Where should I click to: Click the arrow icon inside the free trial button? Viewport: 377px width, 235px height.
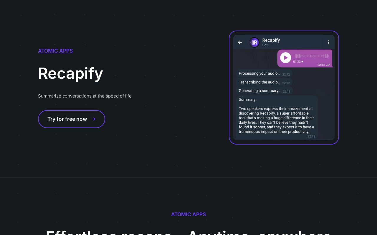(93, 119)
